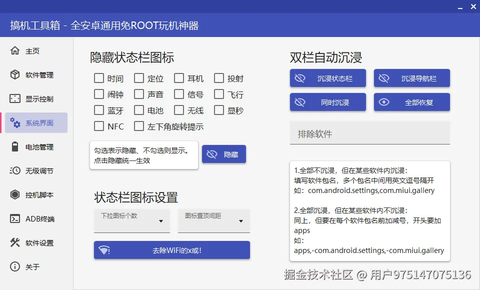
Task: Click the terminal icon for ADB终端
Action: coord(14,218)
